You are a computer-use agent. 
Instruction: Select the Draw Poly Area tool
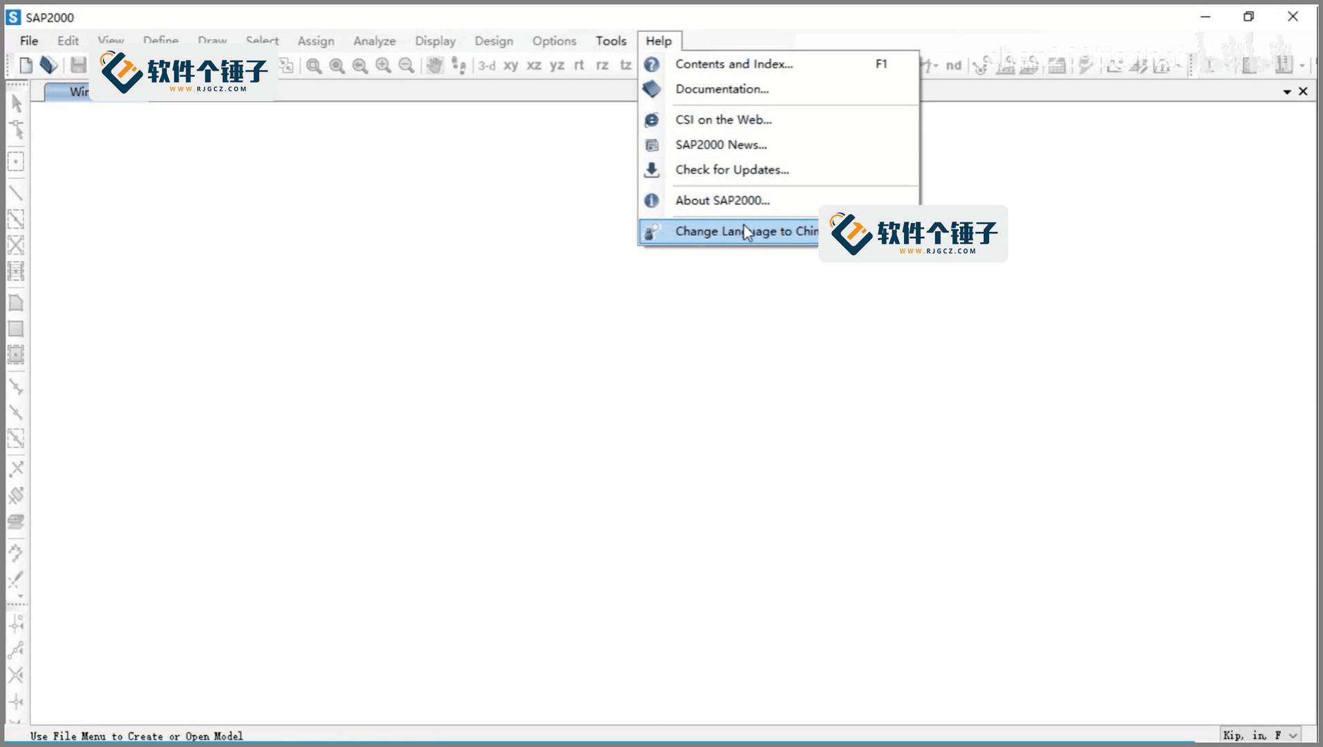pyautogui.click(x=16, y=303)
